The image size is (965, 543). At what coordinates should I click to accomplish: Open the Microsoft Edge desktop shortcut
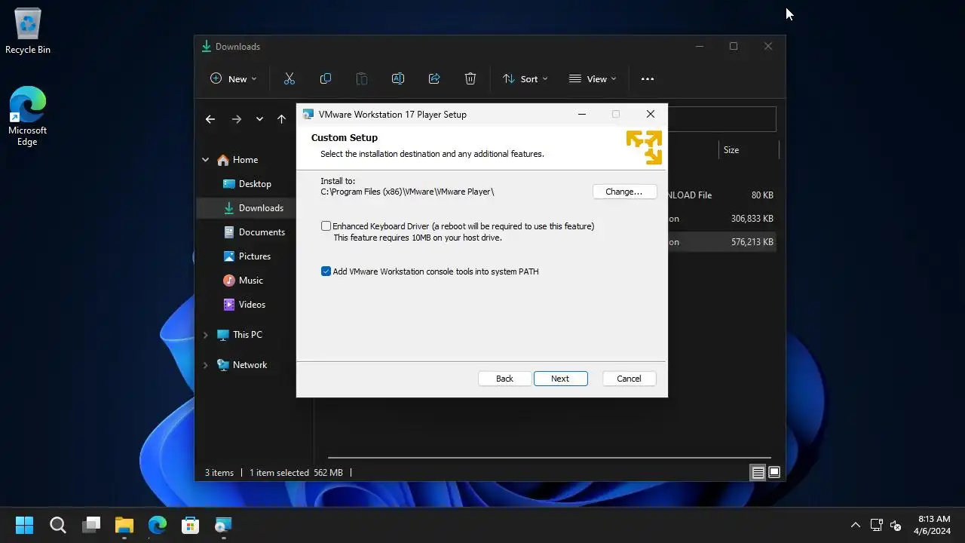click(28, 115)
